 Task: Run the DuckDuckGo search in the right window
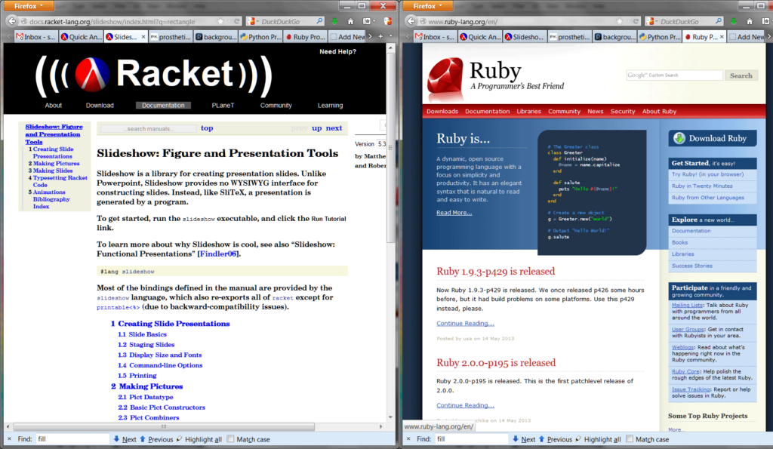pos(719,21)
